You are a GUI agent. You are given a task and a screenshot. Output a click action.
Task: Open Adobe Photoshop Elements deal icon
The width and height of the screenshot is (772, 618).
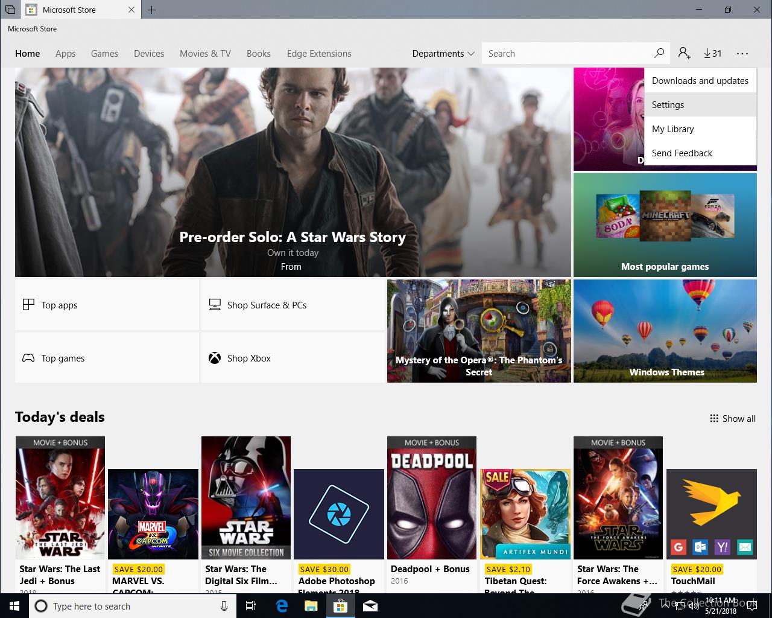pyautogui.click(x=339, y=514)
